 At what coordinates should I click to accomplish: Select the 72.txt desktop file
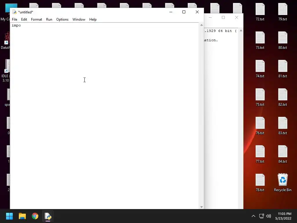pyautogui.click(x=260, y=12)
